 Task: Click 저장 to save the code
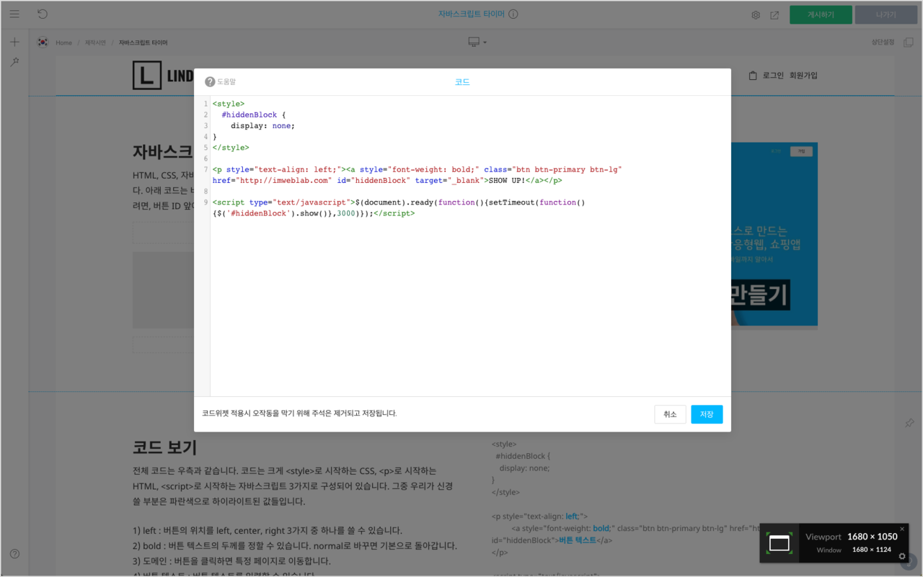point(707,414)
